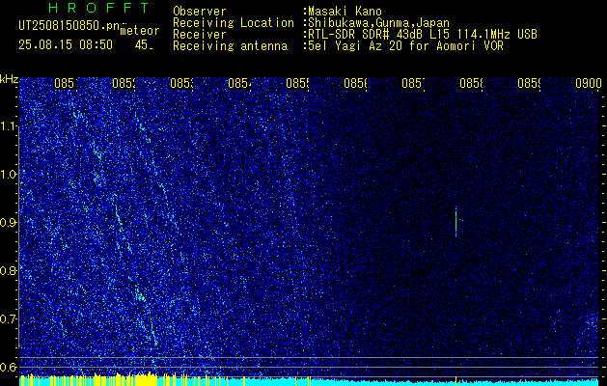Screen dimensions: 607x386
Task: Click the 1.1 kHz axis label
Action: [9, 126]
